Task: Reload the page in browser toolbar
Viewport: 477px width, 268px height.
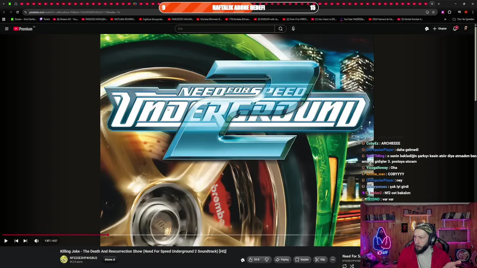Action: [17, 12]
